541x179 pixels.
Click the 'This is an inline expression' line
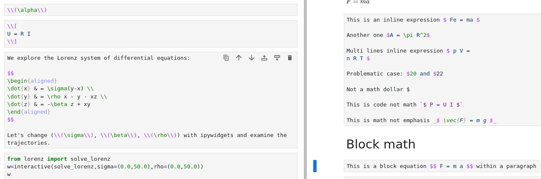413,20
